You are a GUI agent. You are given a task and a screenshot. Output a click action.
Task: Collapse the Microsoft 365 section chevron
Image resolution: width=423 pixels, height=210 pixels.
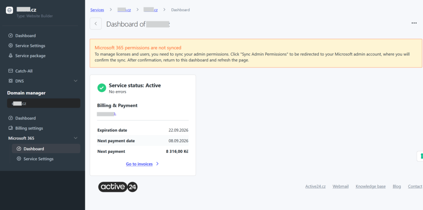(x=76, y=138)
